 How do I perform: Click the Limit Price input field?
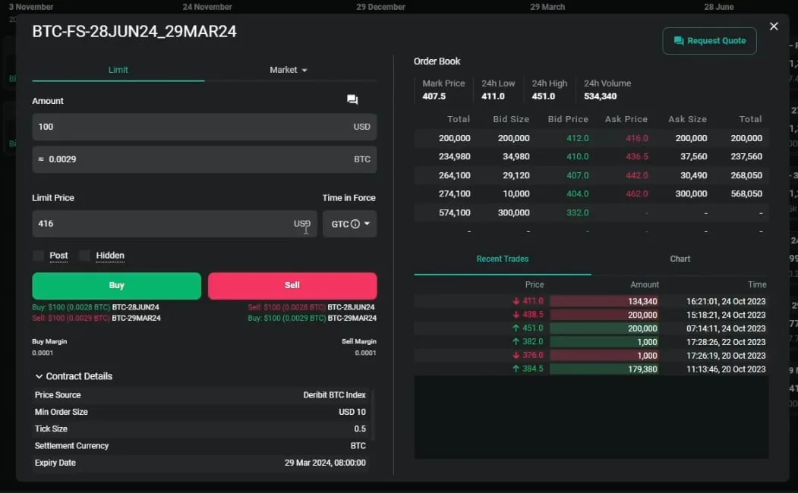coord(175,224)
